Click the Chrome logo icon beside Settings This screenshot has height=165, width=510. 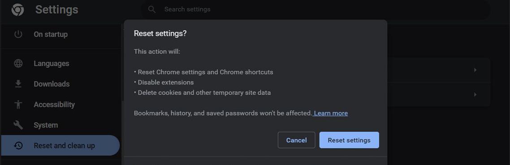point(17,10)
